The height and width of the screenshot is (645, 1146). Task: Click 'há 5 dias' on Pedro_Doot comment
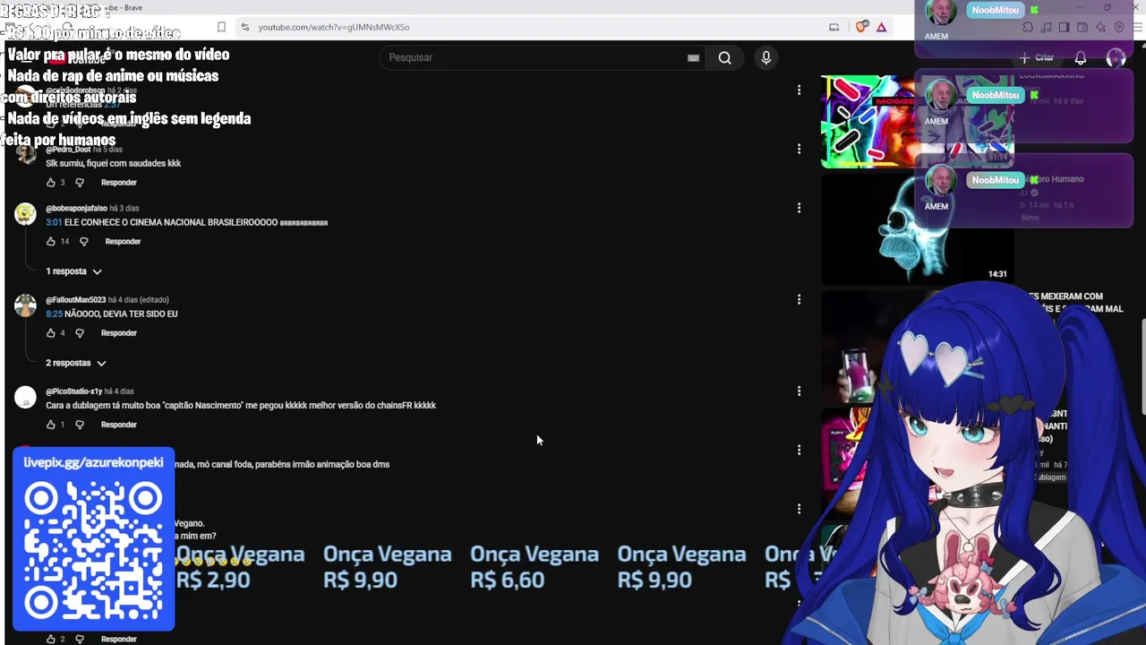(107, 150)
